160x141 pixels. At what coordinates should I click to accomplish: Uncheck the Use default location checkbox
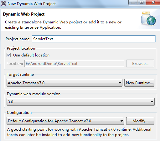pyautogui.click(x=8, y=55)
